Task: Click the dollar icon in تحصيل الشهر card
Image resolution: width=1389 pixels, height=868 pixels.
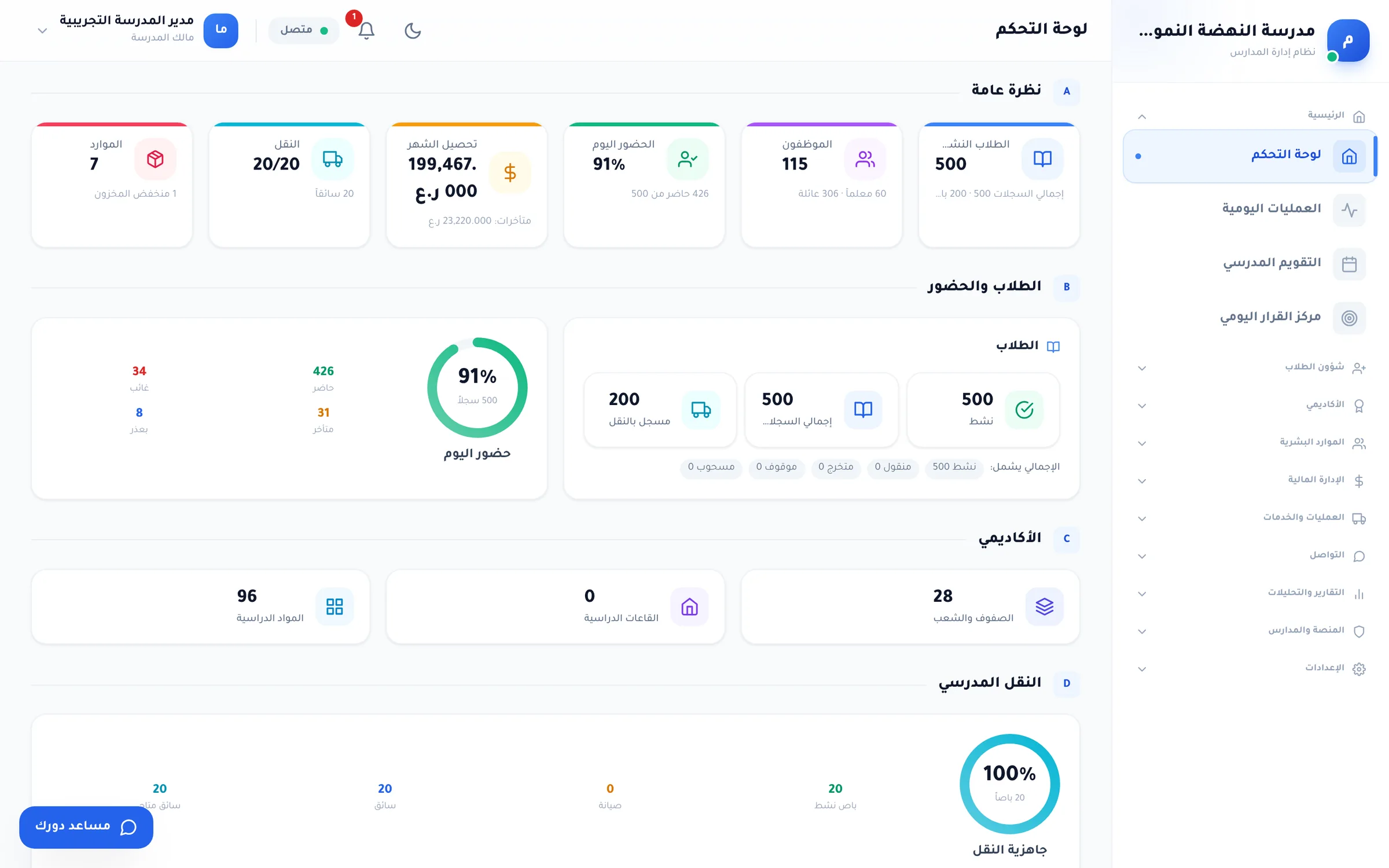Action: click(510, 172)
